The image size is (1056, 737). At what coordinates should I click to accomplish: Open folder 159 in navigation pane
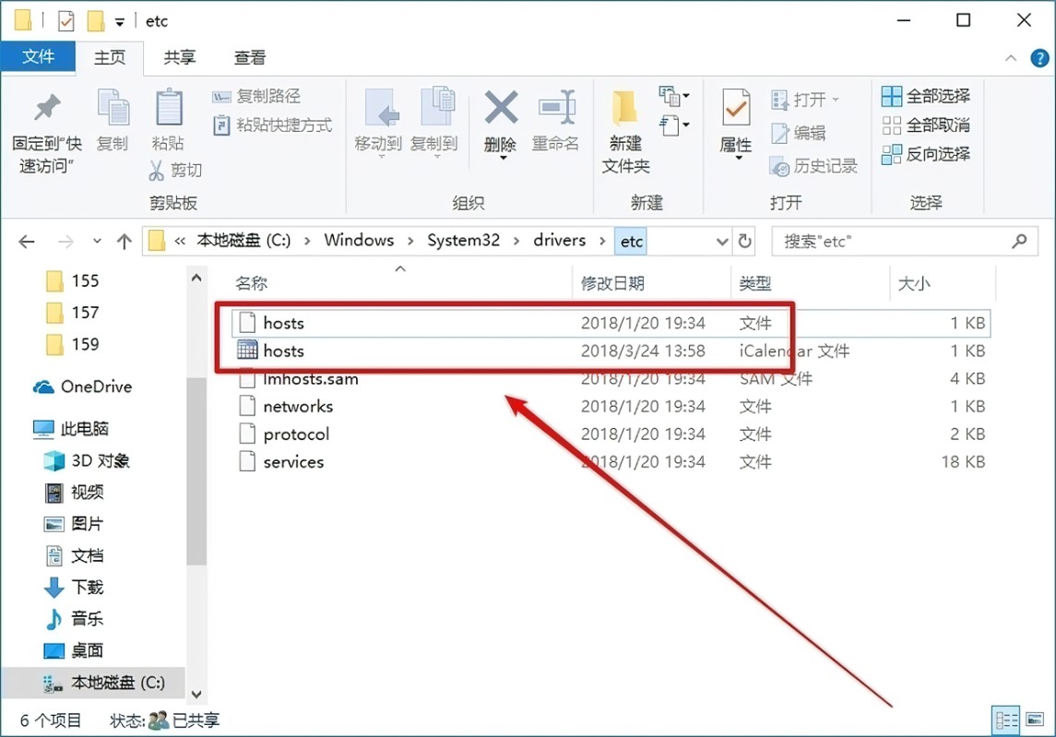pyautogui.click(x=73, y=344)
